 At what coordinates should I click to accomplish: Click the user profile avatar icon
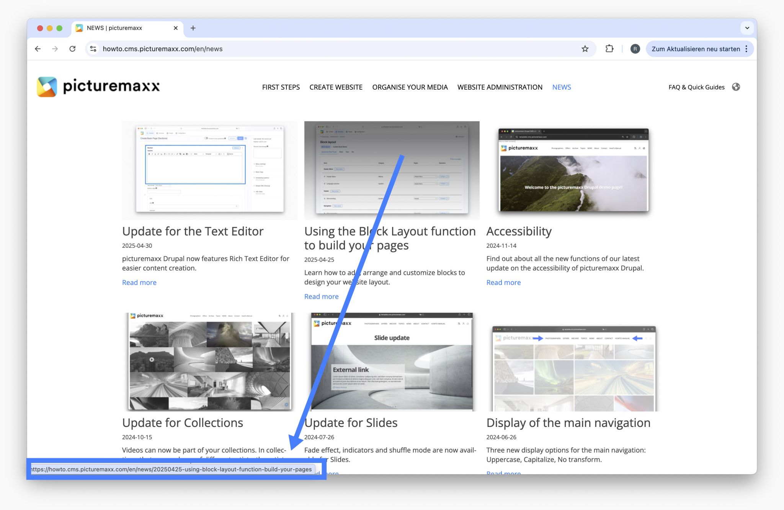635,49
